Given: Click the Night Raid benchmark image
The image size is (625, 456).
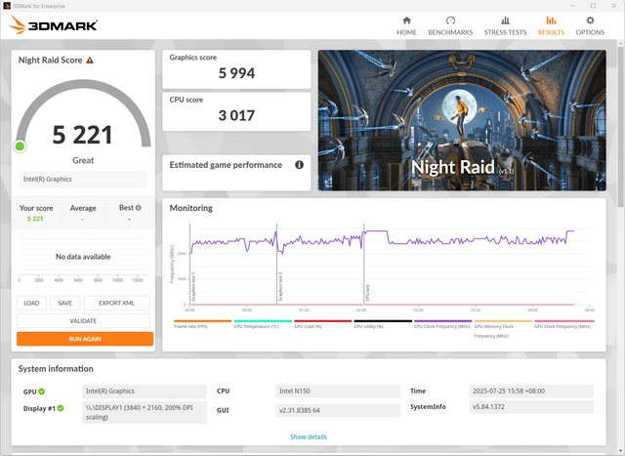Looking at the screenshot, I should click(462, 120).
